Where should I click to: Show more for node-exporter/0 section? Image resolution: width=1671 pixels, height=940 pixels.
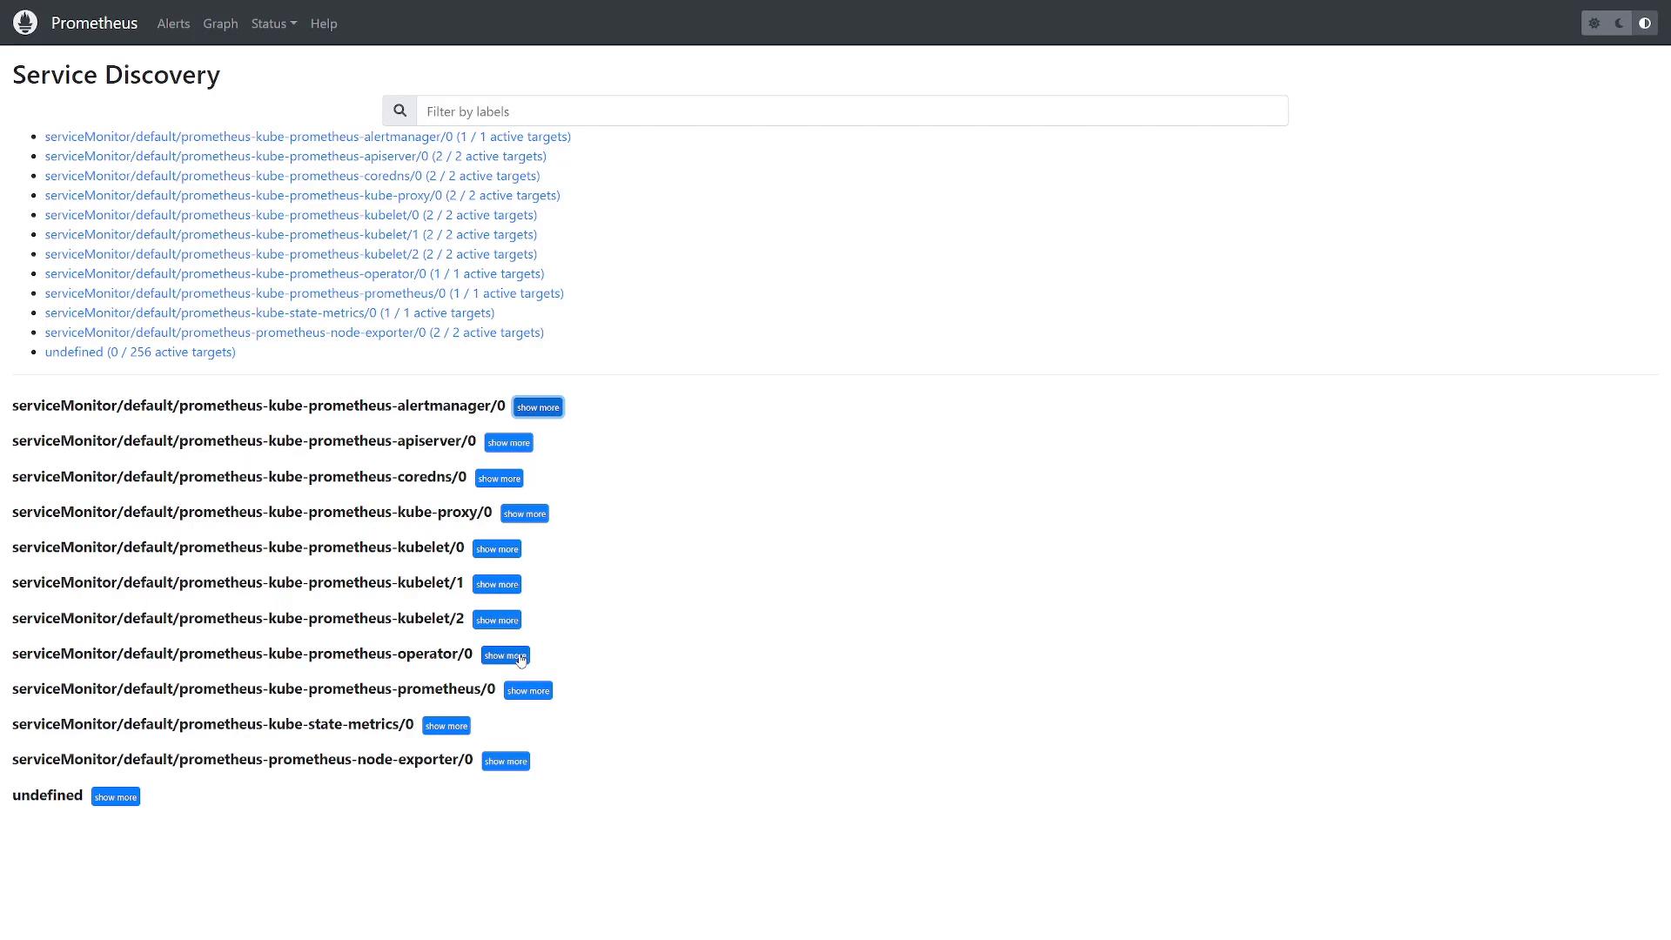(x=506, y=762)
